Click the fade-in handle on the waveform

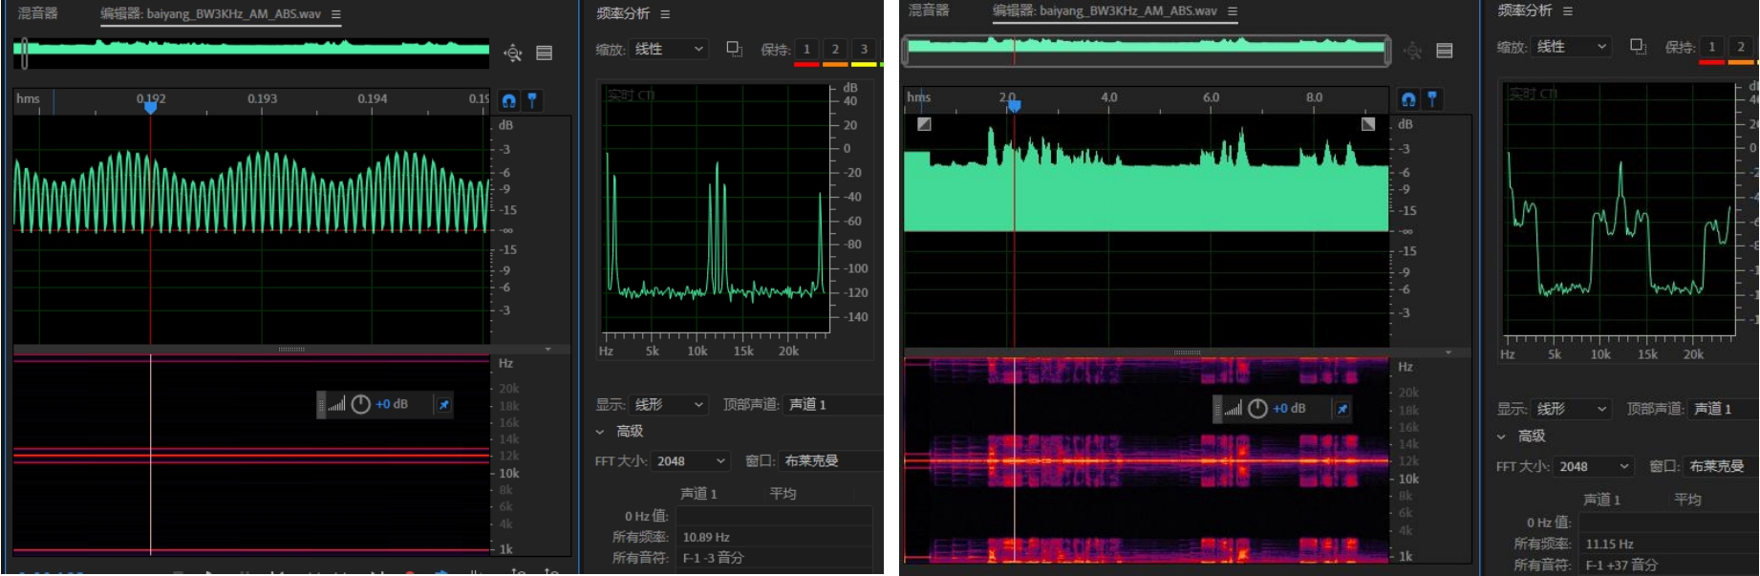point(924,124)
